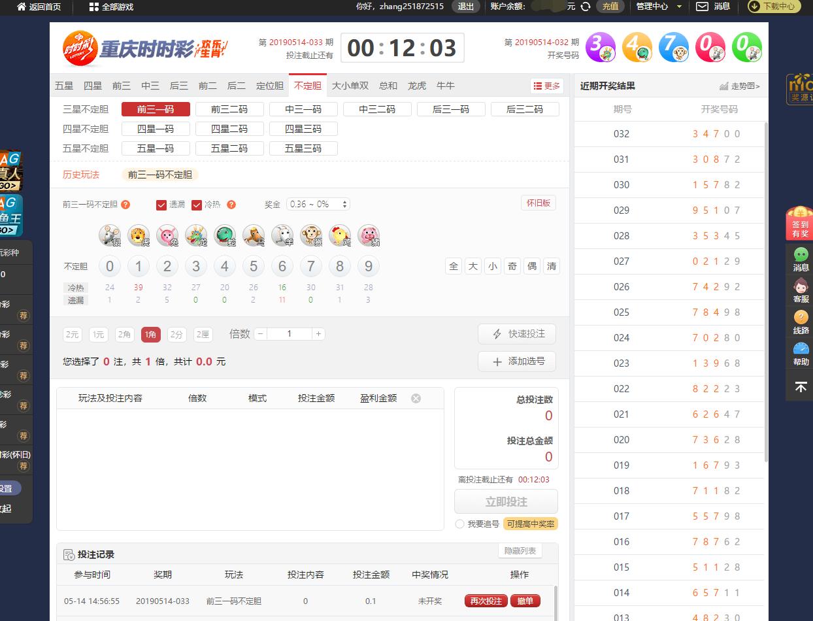Screen dimensions: 813x621
Task: Expand the 更多 play types list
Action: (x=547, y=86)
